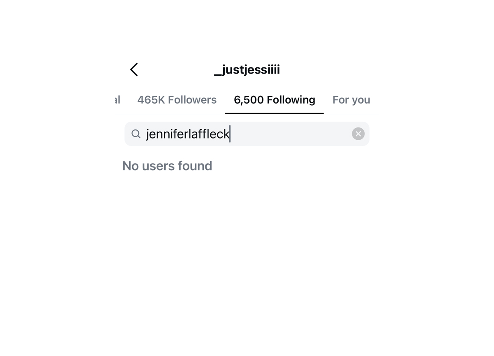View the followers list of _justjessiiii
Screen dimensions: 494x356
click(x=177, y=100)
